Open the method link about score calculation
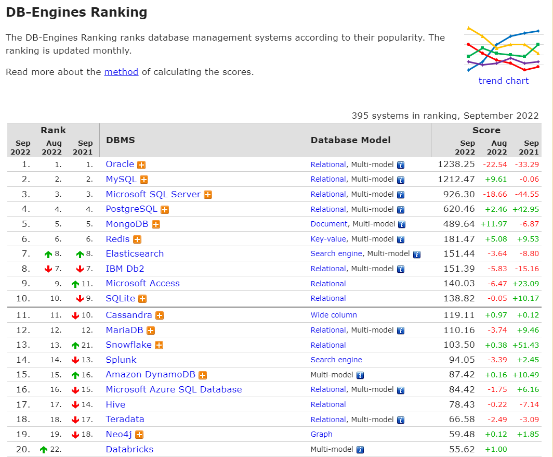This screenshot has height=457, width=553. [121, 72]
